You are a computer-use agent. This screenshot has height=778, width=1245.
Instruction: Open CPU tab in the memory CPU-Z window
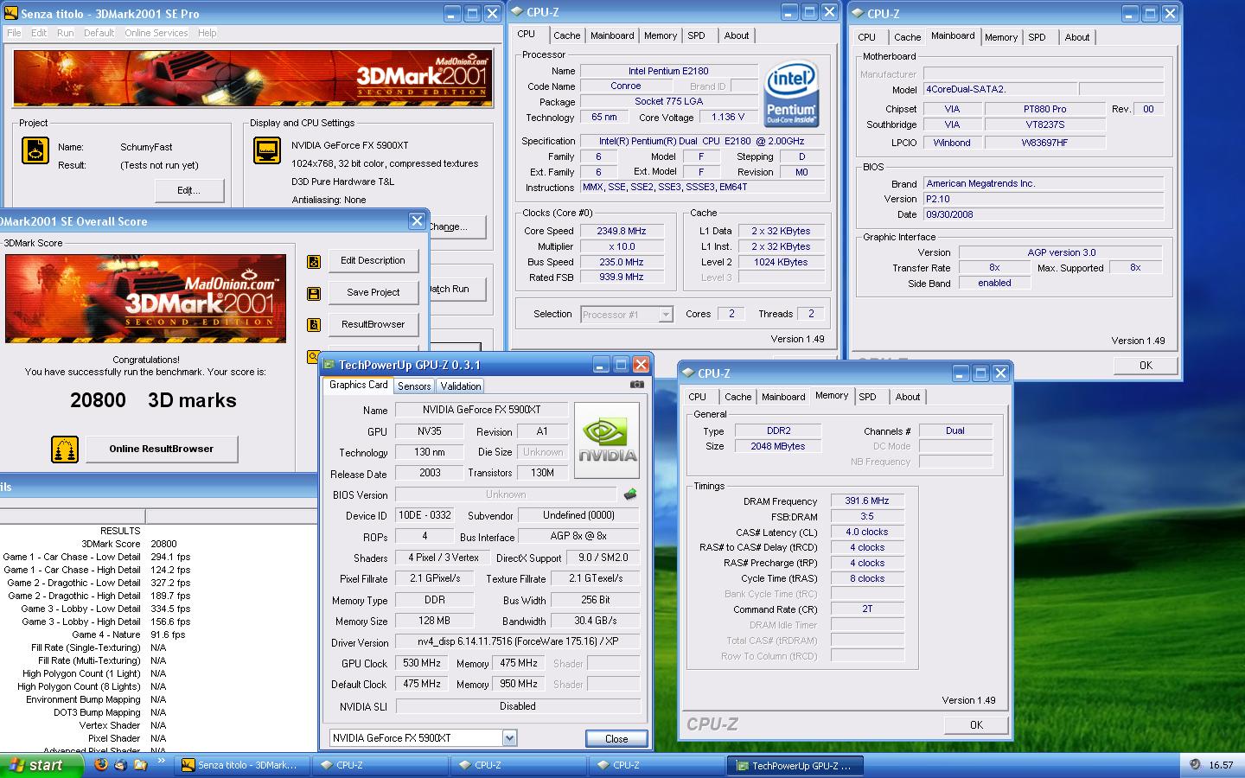(x=698, y=397)
